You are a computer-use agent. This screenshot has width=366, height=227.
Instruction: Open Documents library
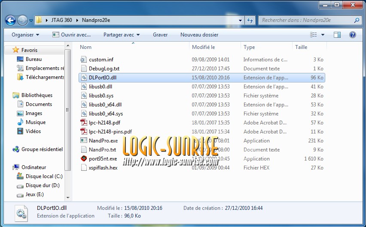point(34,104)
